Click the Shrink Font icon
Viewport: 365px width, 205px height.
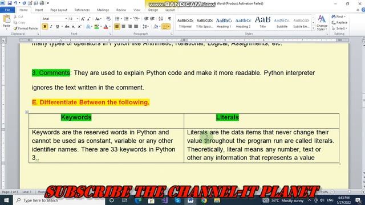click(89, 19)
